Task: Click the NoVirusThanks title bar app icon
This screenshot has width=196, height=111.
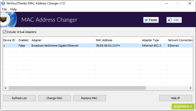Action: 3,3
